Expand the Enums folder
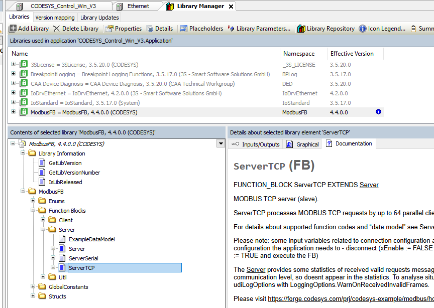Image resolution: width=434 pixels, height=308 pixels. [33, 201]
